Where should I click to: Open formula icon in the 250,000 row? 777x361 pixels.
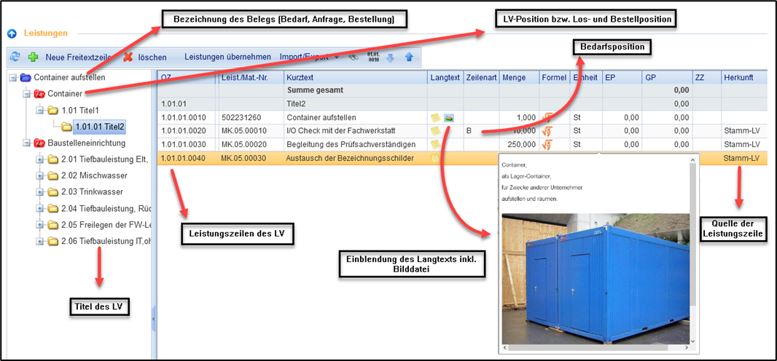click(x=547, y=144)
